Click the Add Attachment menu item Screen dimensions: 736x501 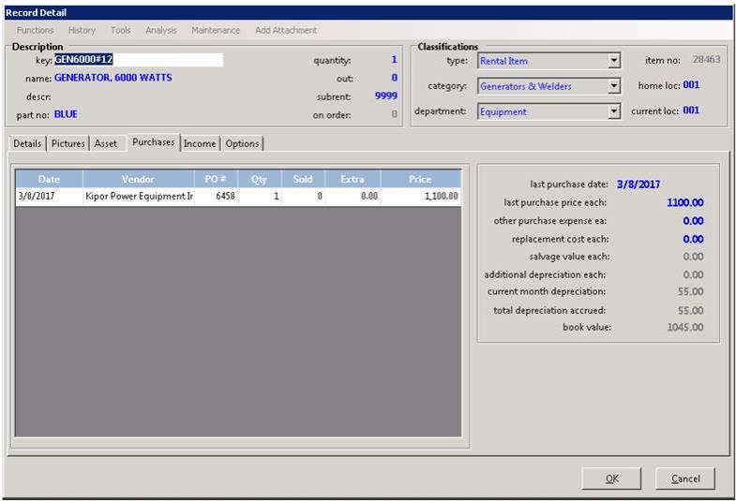(x=286, y=30)
